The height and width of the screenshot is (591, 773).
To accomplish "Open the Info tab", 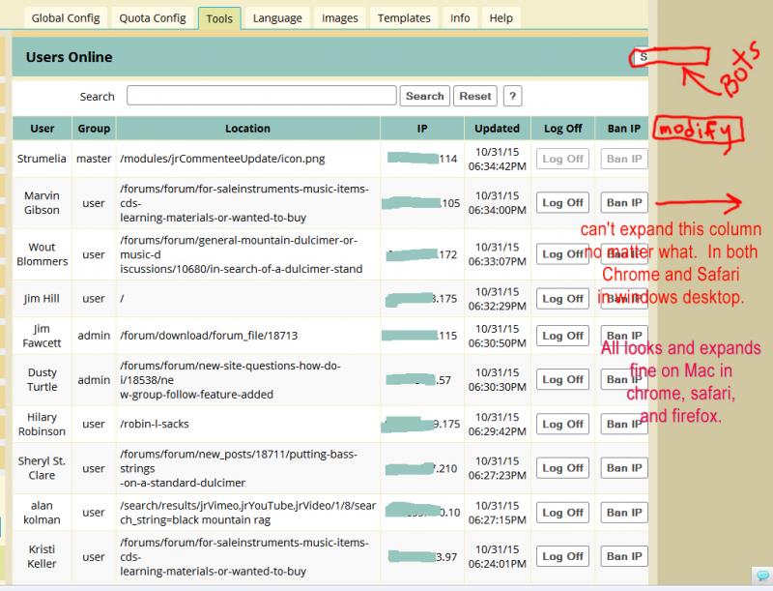I will (460, 18).
